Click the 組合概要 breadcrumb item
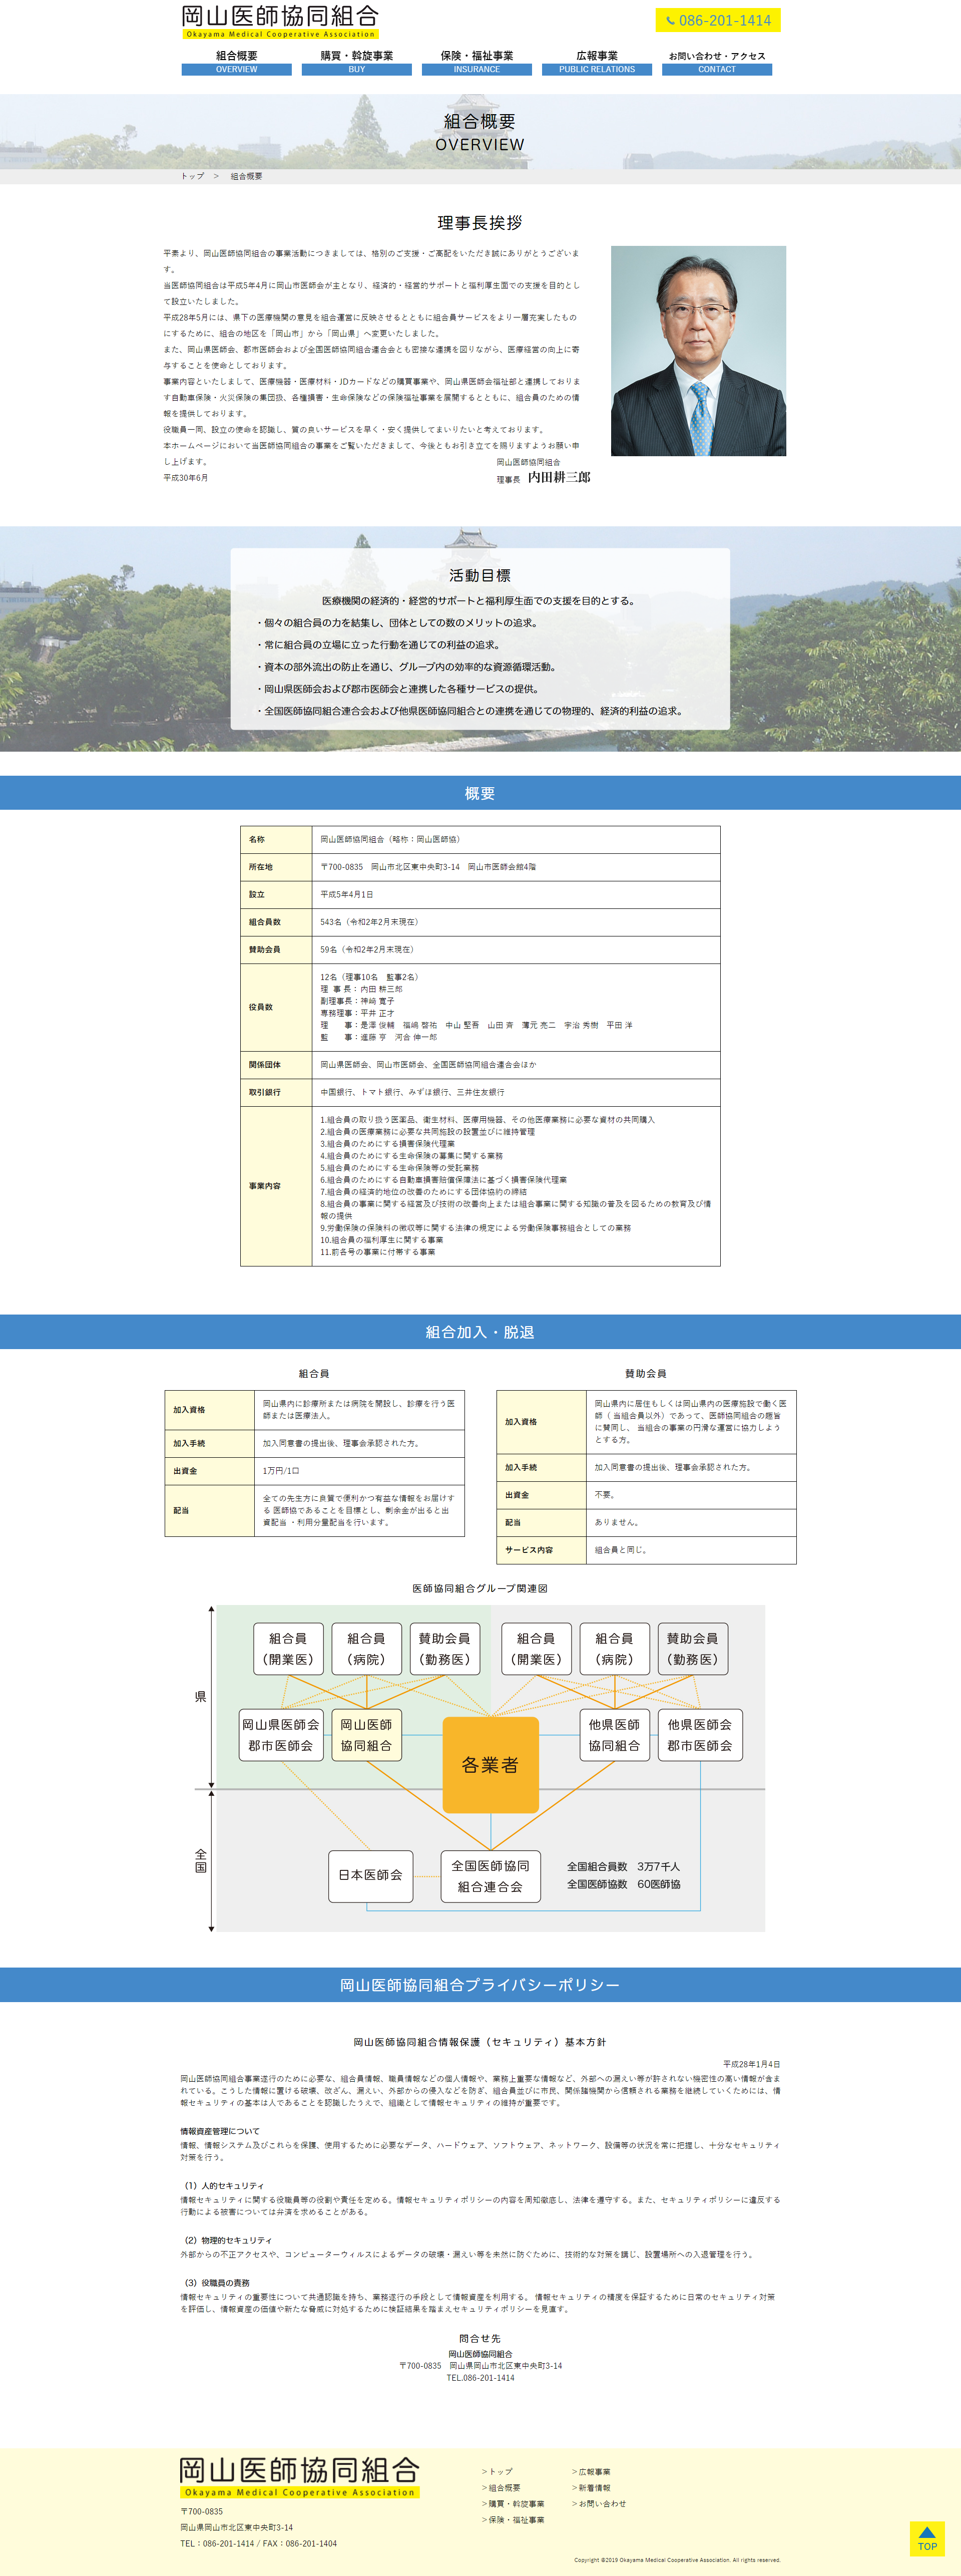This screenshot has height=2576, width=961. (246, 176)
